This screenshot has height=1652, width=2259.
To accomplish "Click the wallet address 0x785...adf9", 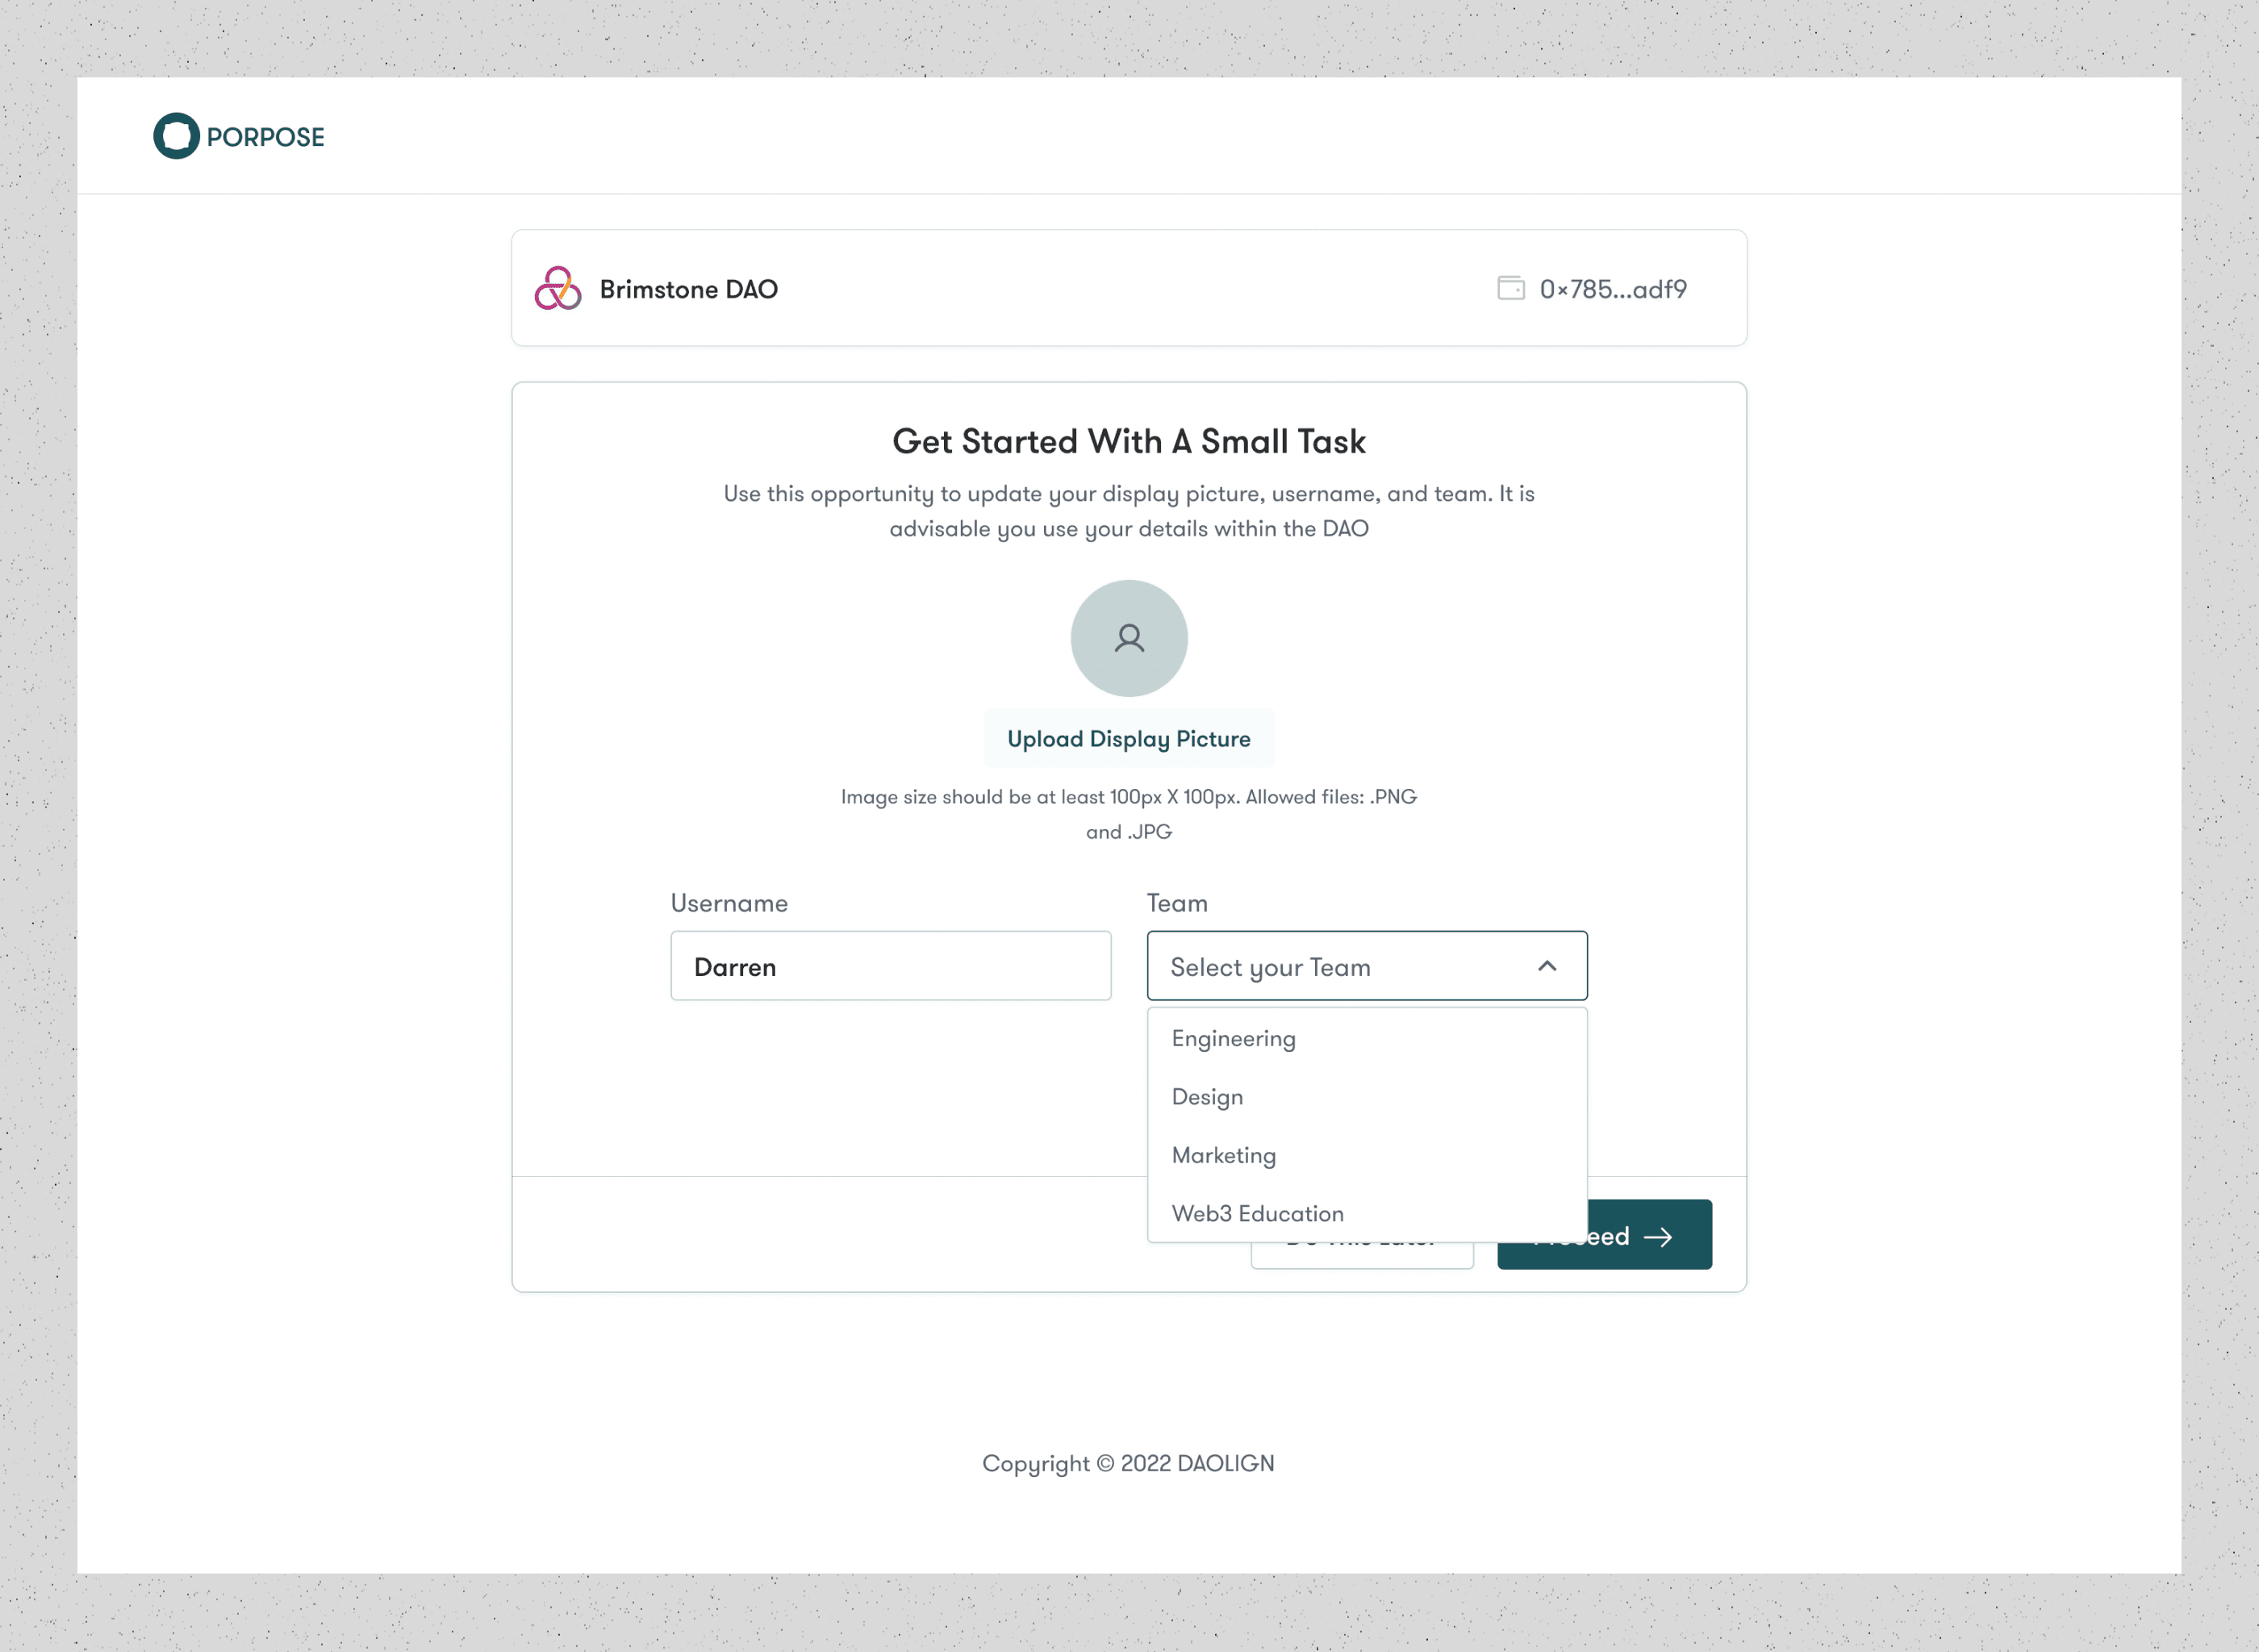I will pyautogui.click(x=1612, y=289).
